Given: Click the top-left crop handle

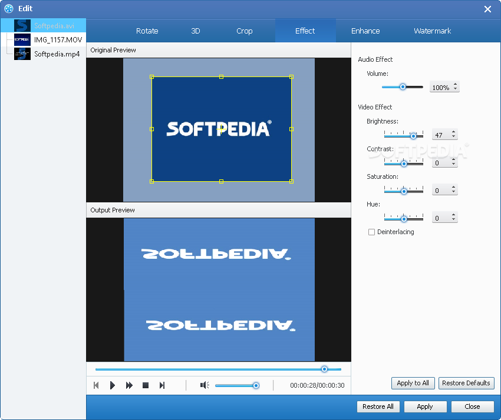Looking at the screenshot, I should pos(151,77).
